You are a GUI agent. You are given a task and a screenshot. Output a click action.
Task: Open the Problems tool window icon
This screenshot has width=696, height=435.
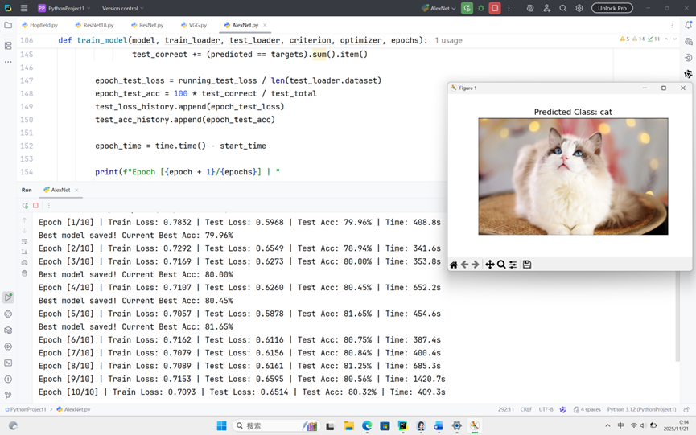point(8,380)
